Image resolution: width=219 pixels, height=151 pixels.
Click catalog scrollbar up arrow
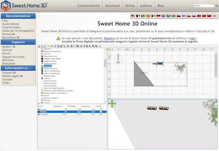coord(105,50)
